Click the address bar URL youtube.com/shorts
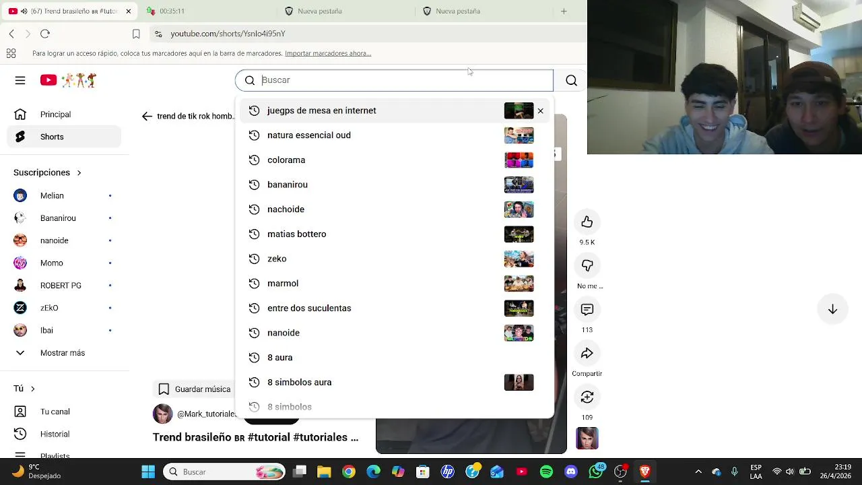The width and height of the screenshot is (862, 485). [x=228, y=34]
